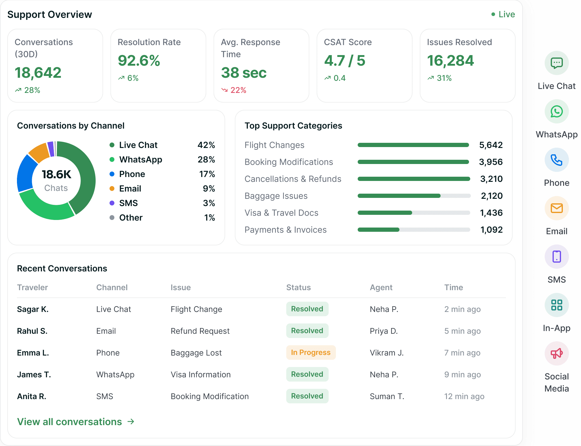The width and height of the screenshot is (581, 446).
Task: Click the downward trend icon under 38 sec
Action: [x=225, y=90]
